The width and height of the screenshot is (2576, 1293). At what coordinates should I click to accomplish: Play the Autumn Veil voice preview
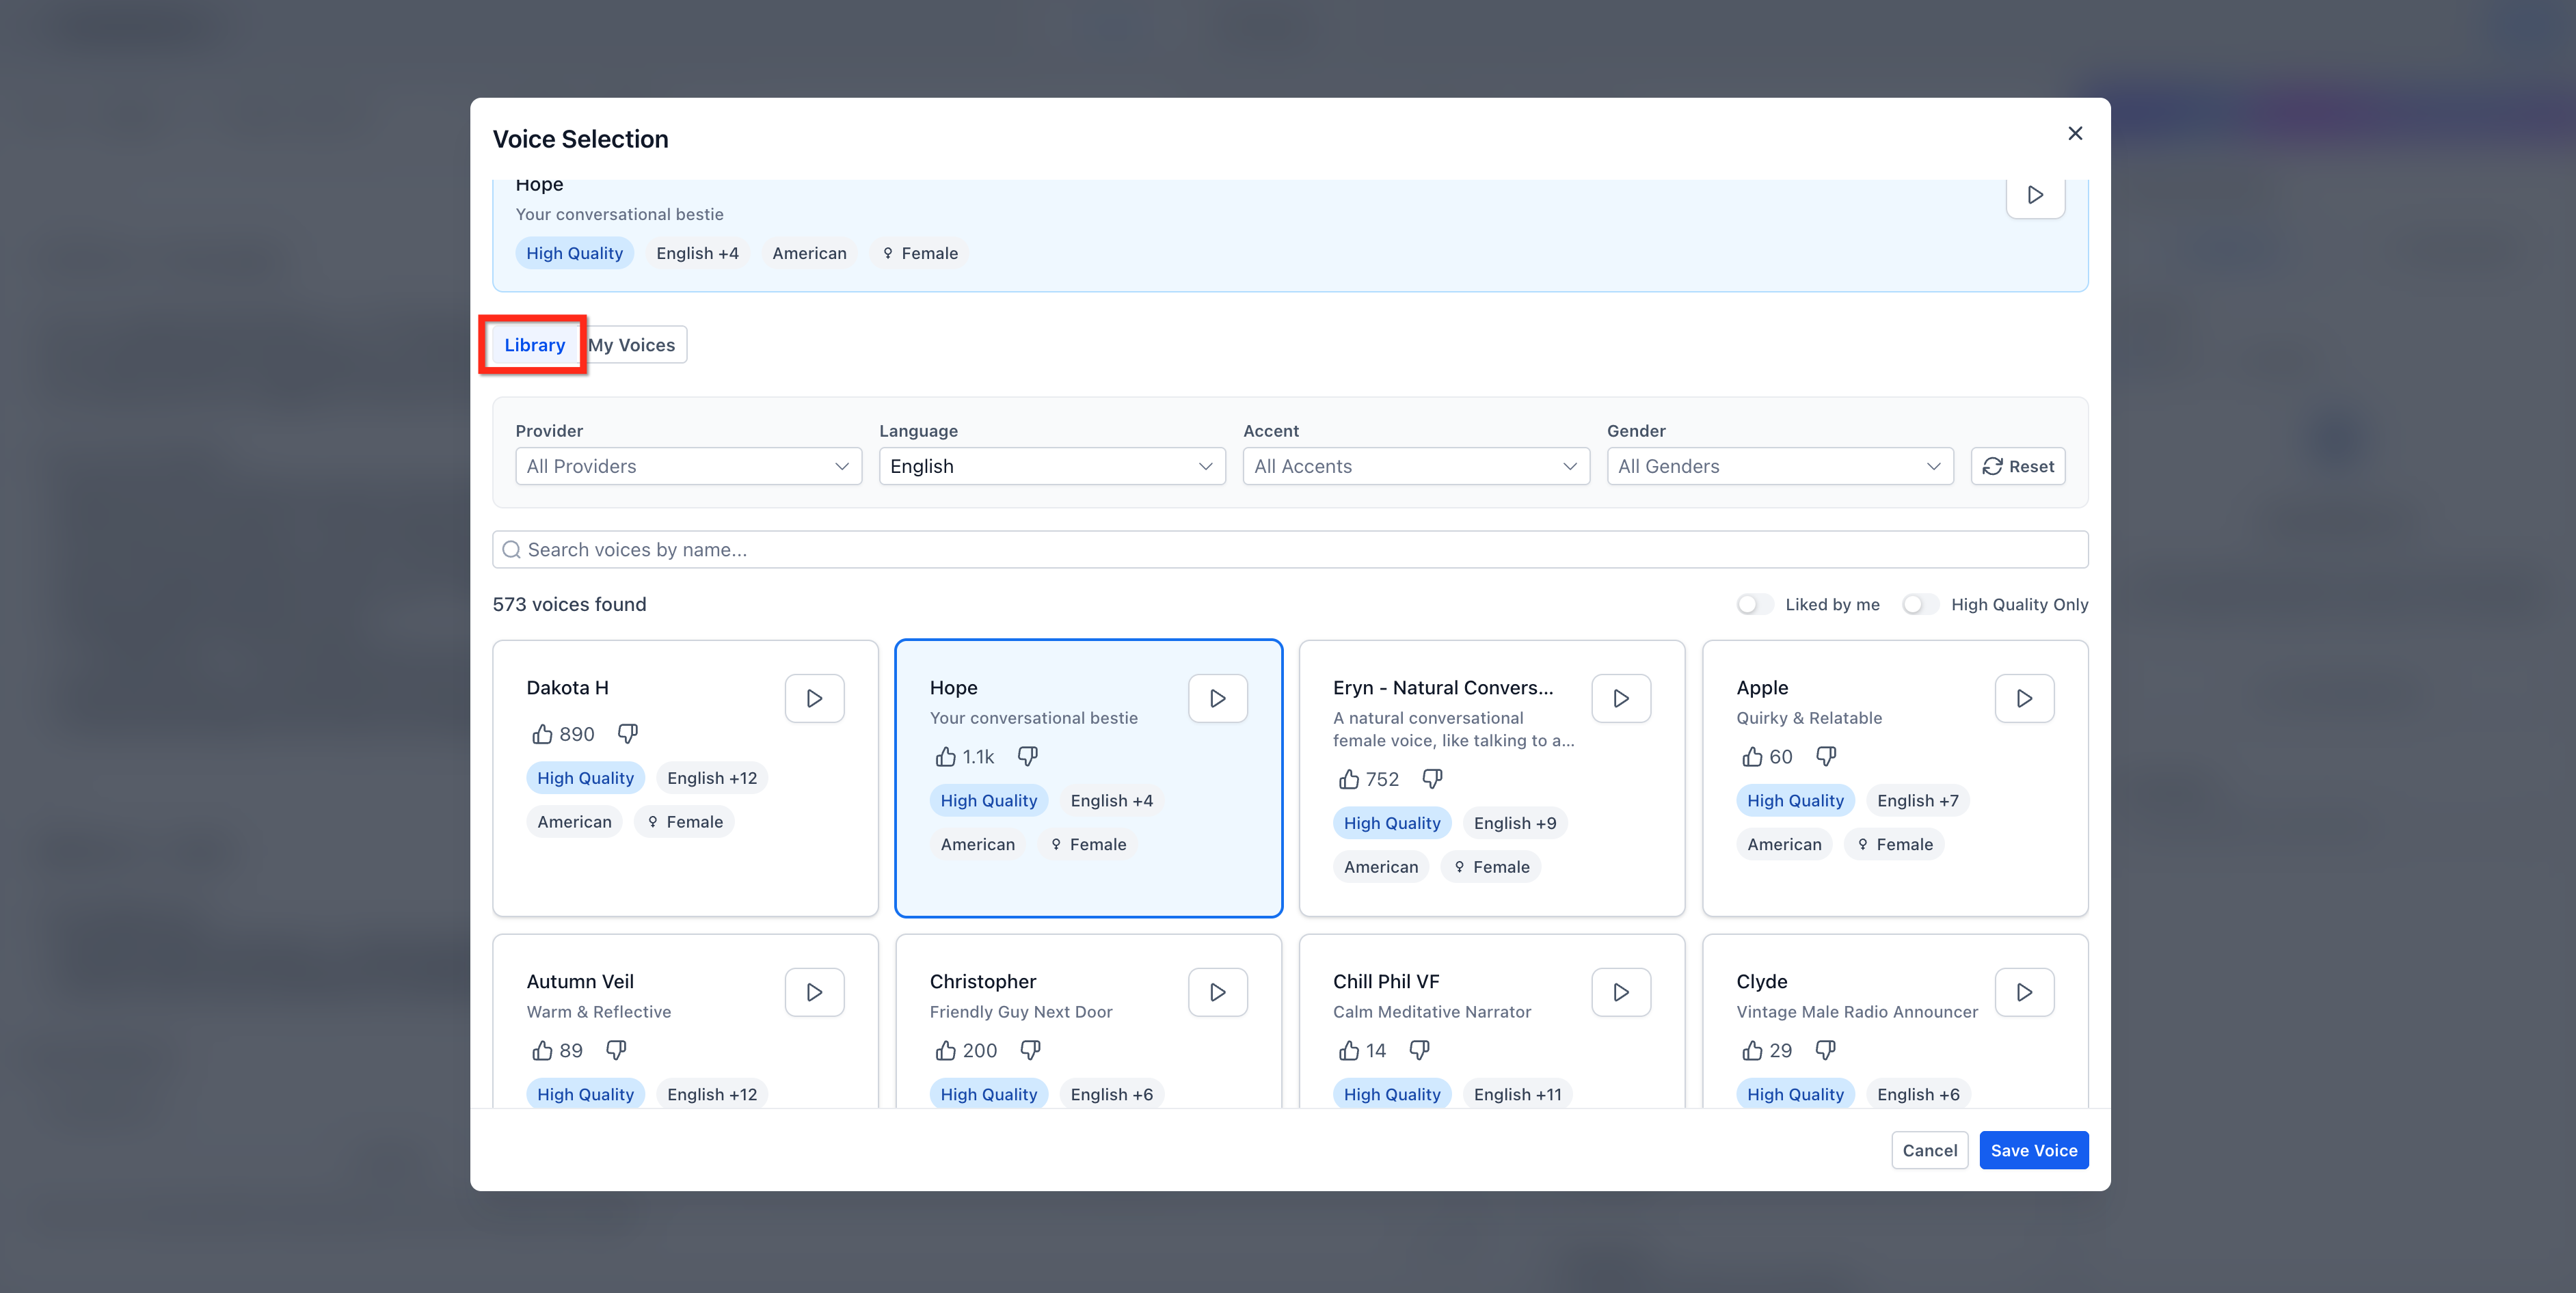pos(814,992)
